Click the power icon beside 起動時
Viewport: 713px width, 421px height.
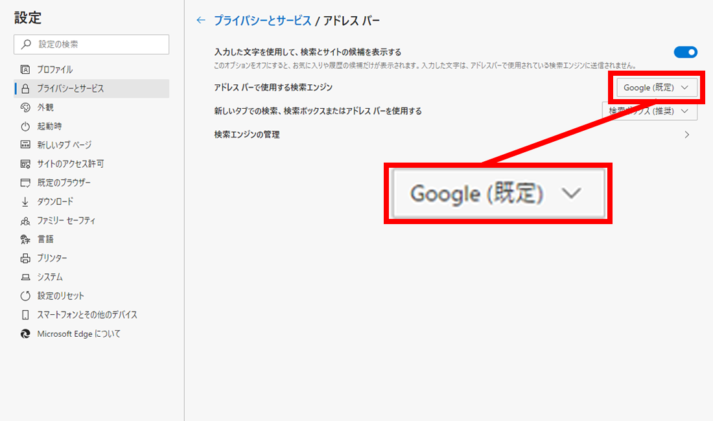[x=25, y=126]
